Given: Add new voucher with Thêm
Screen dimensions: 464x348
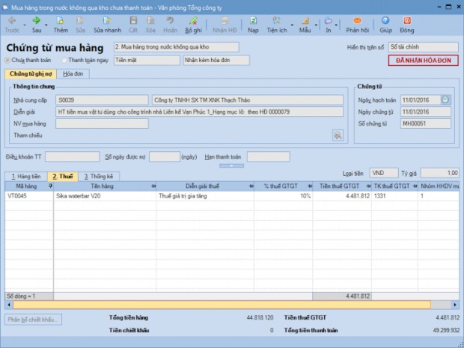Looking at the screenshot, I should coord(61,25).
